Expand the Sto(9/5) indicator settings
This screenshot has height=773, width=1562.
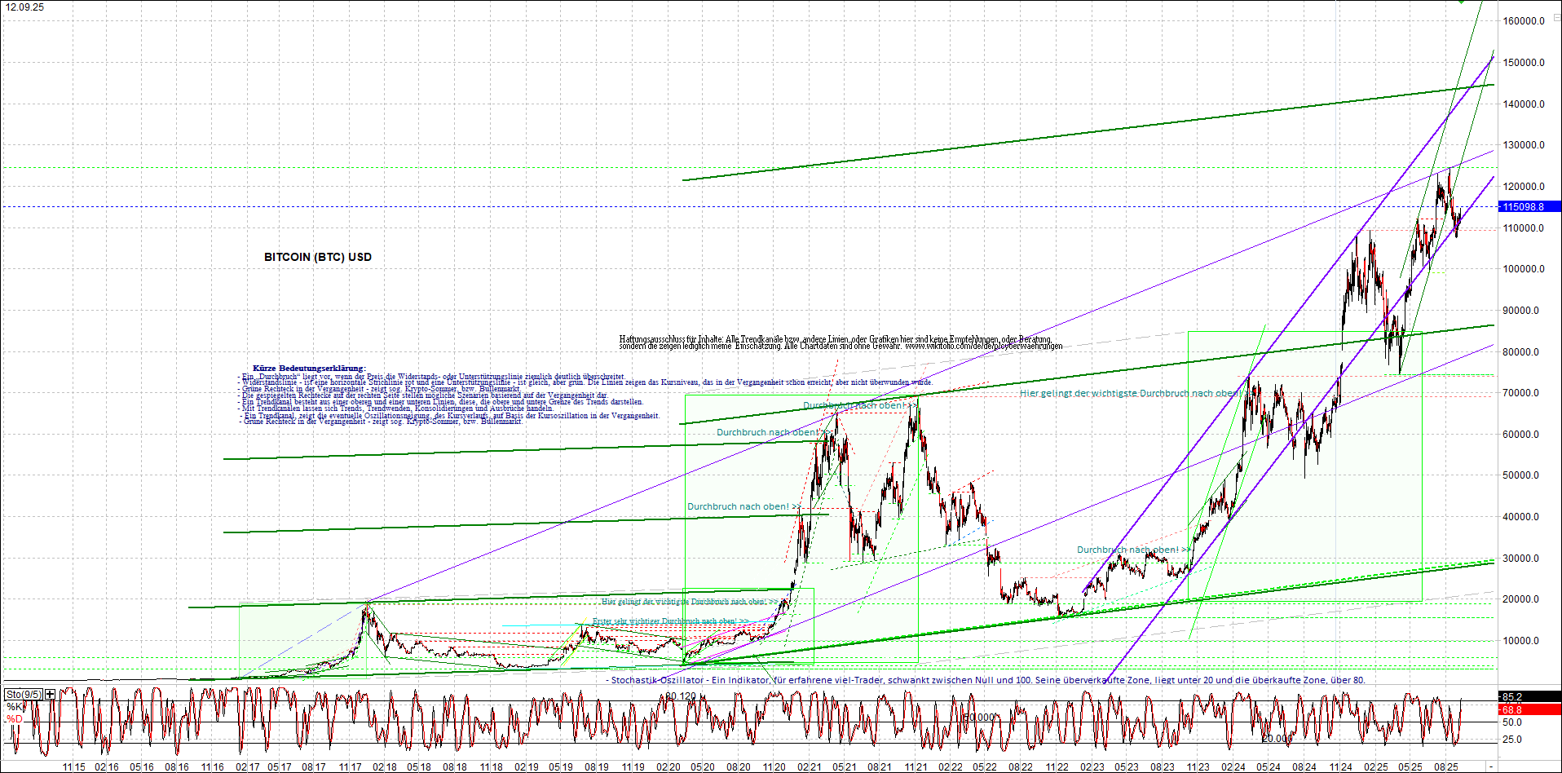[x=22, y=694]
